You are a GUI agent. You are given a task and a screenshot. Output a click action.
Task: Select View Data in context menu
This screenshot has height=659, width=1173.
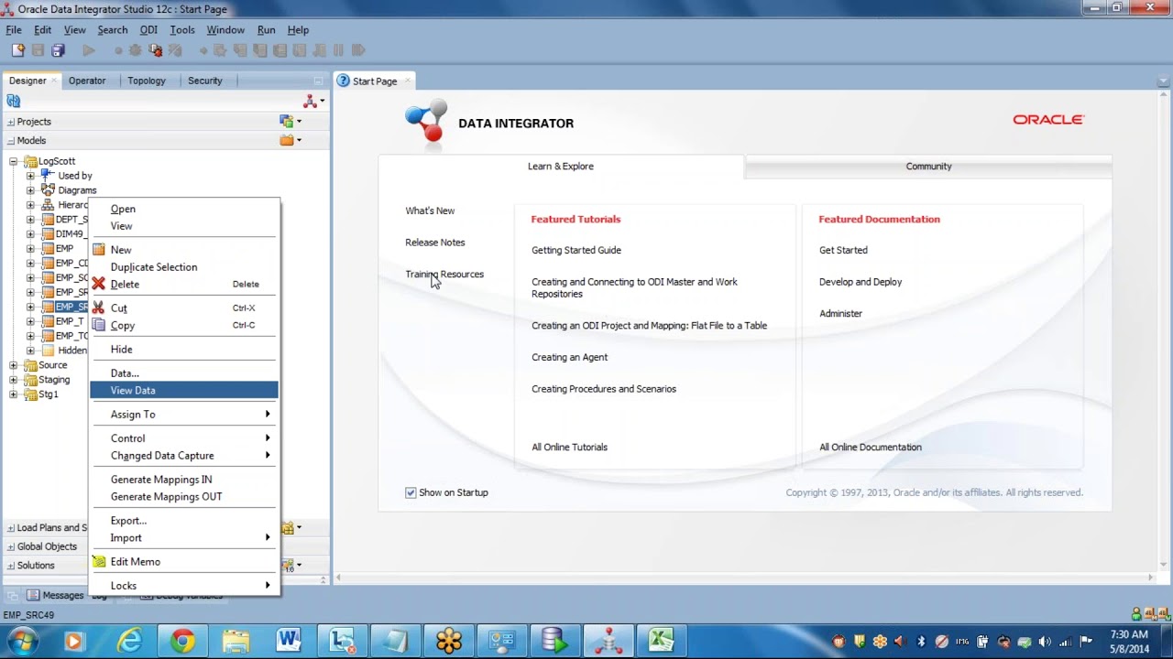coord(184,390)
